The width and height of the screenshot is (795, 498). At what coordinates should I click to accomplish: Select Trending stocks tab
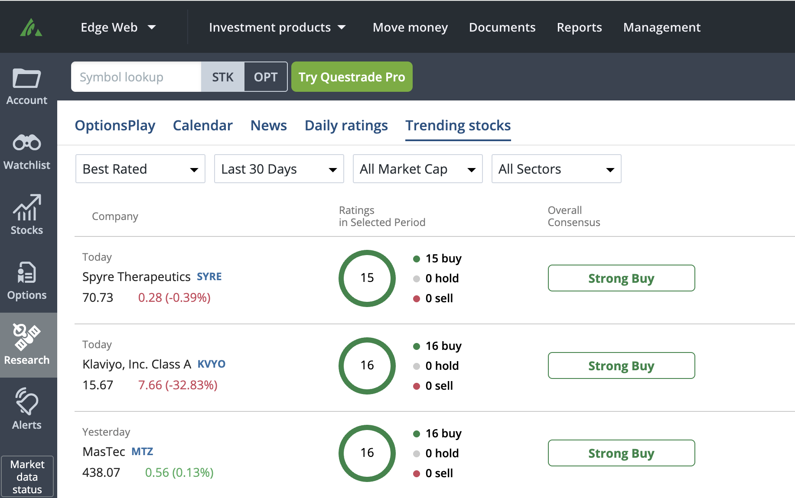click(x=458, y=125)
